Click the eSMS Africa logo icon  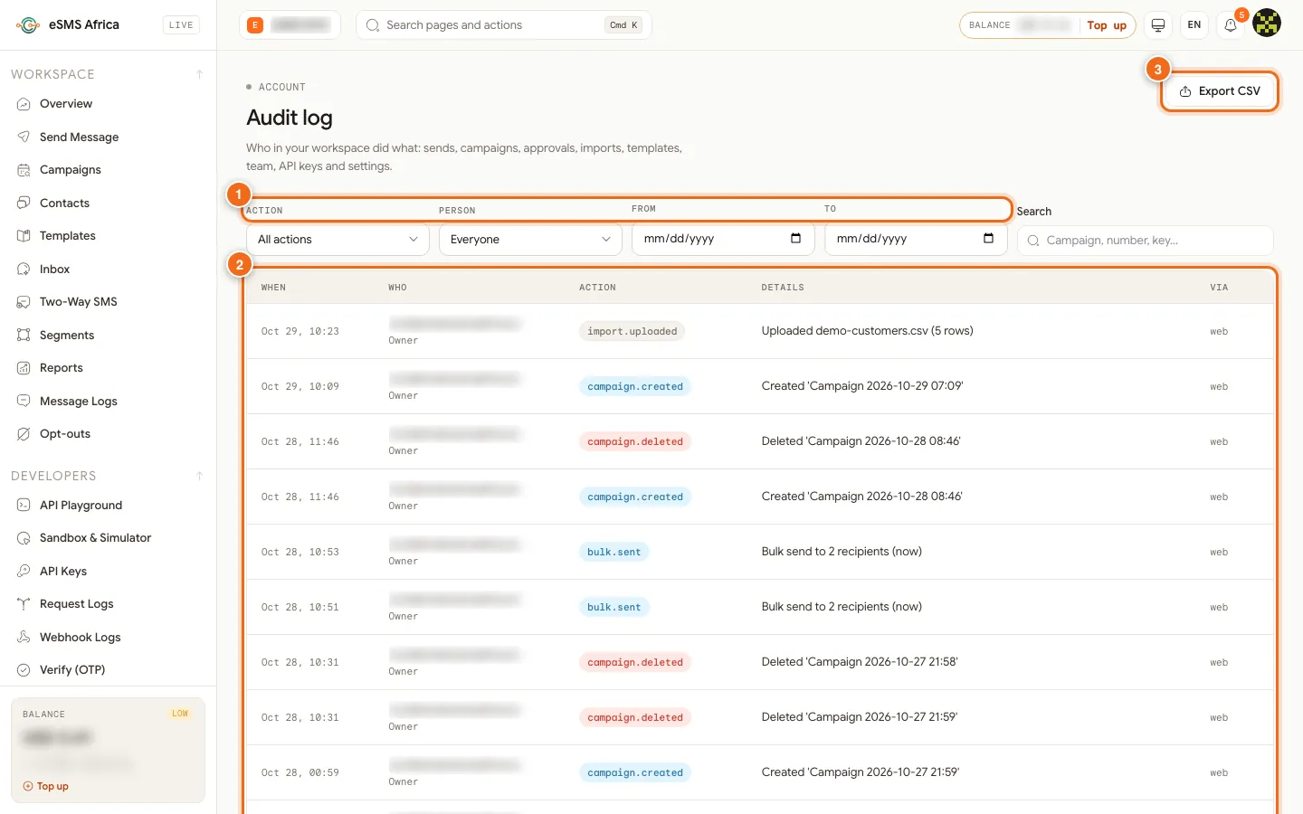click(x=28, y=25)
